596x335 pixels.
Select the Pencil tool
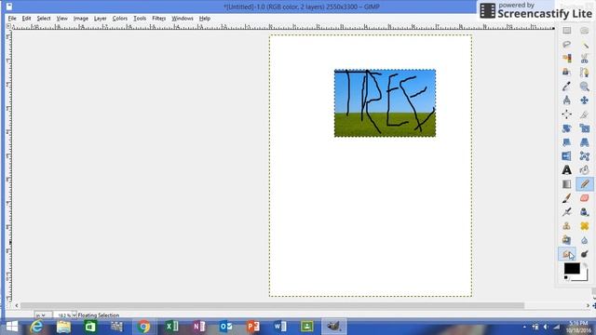click(x=585, y=184)
